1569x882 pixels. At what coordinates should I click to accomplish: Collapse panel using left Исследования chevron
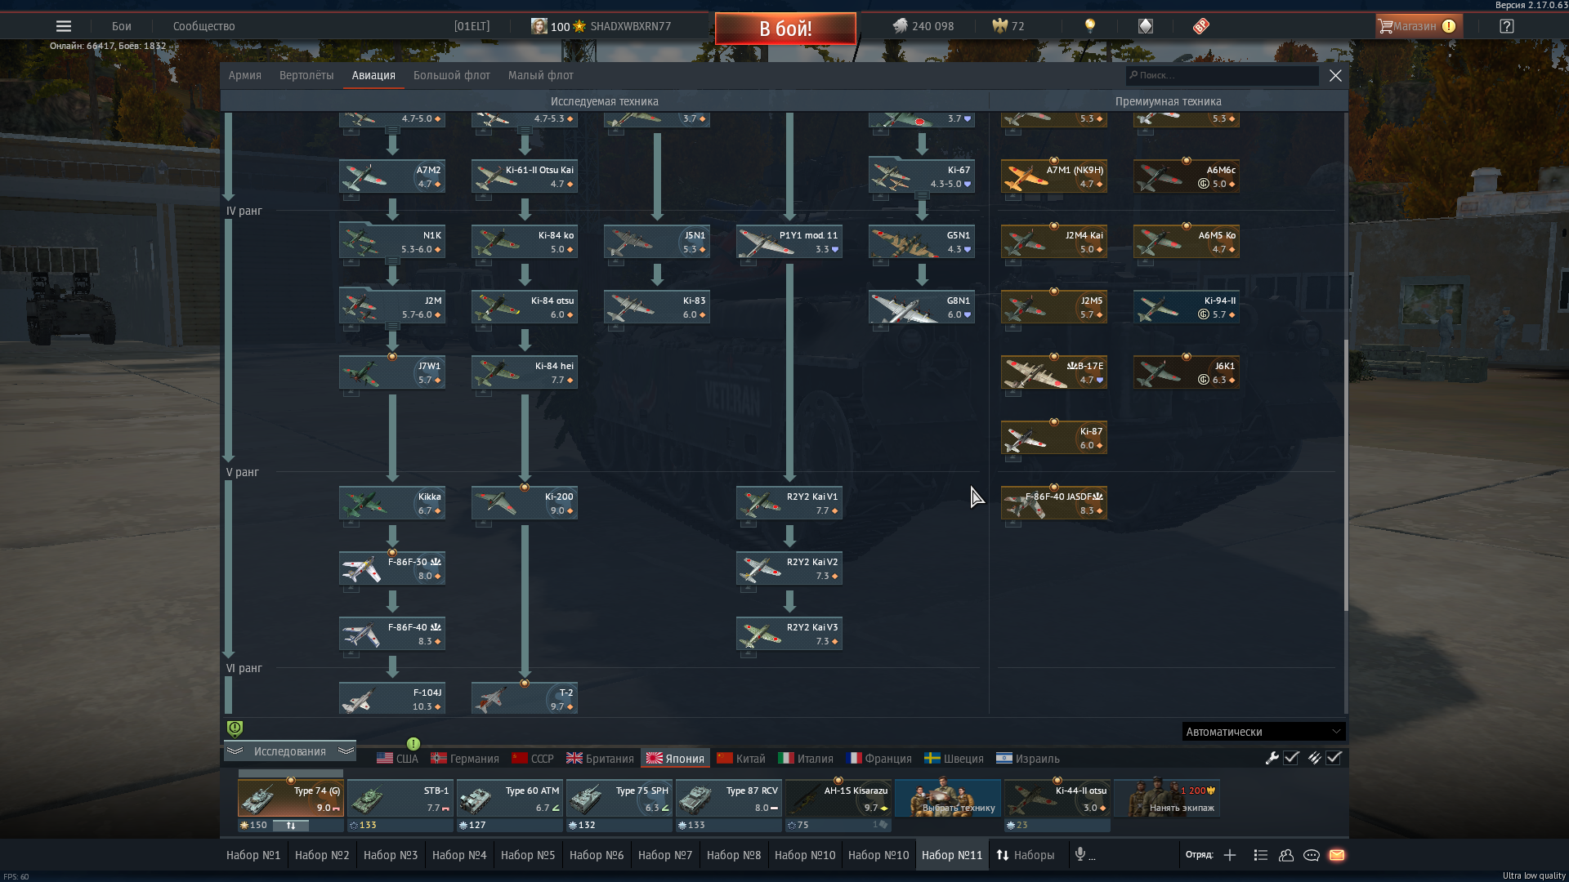[235, 751]
